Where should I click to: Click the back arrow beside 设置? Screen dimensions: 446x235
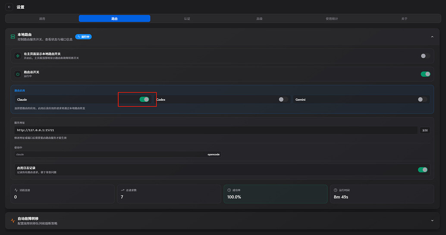(9, 7)
